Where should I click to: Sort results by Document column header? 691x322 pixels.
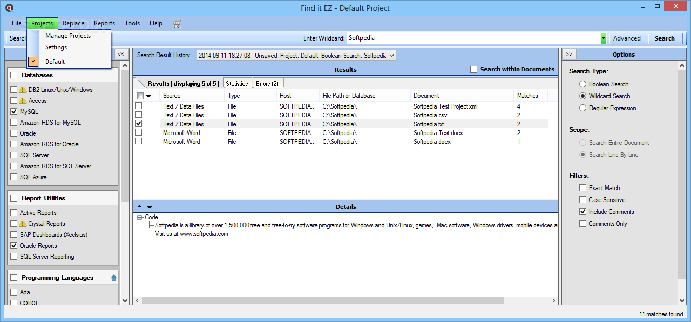462,96
